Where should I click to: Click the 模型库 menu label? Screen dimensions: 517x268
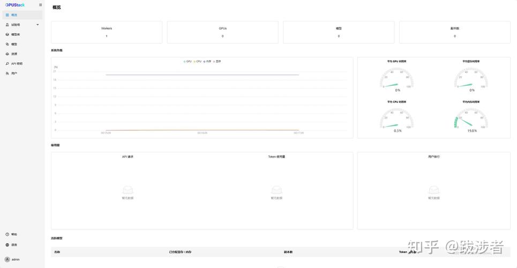pos(16,34)
